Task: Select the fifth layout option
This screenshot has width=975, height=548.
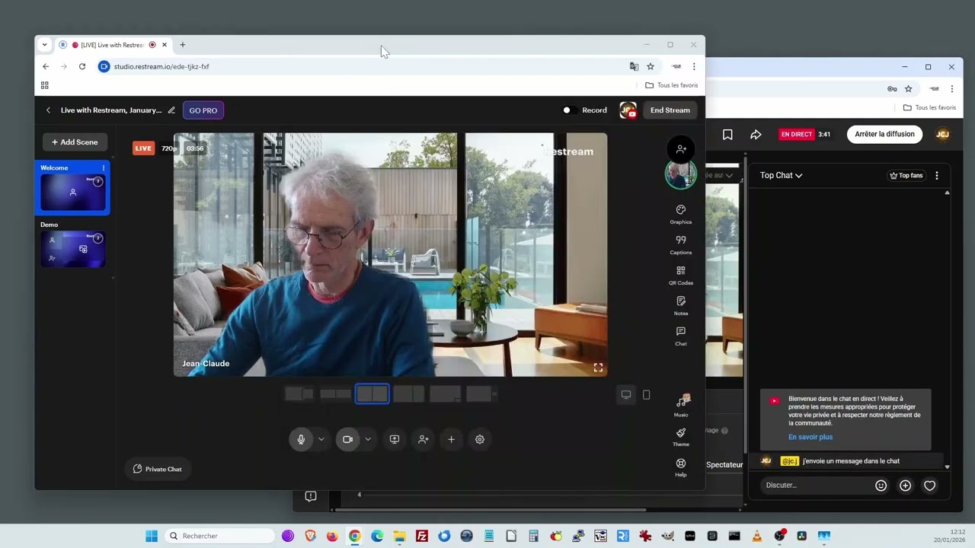Action: [x=445, y=393]
